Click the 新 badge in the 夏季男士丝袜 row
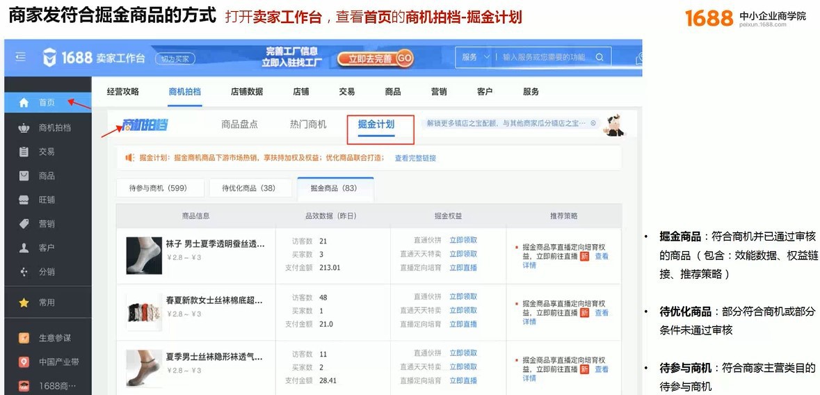 coord(585,369)
